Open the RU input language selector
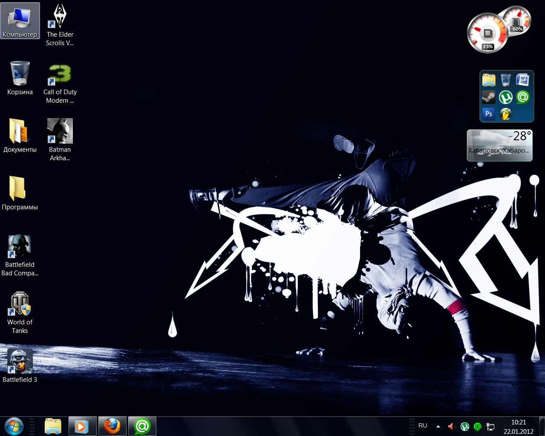This screenshot has height=436, width=545. click(423, 426)
